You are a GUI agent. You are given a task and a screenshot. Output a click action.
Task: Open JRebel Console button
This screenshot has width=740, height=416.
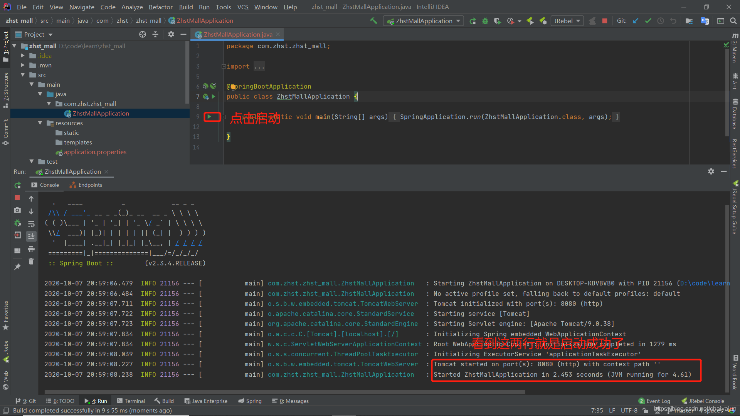(703, 401)
